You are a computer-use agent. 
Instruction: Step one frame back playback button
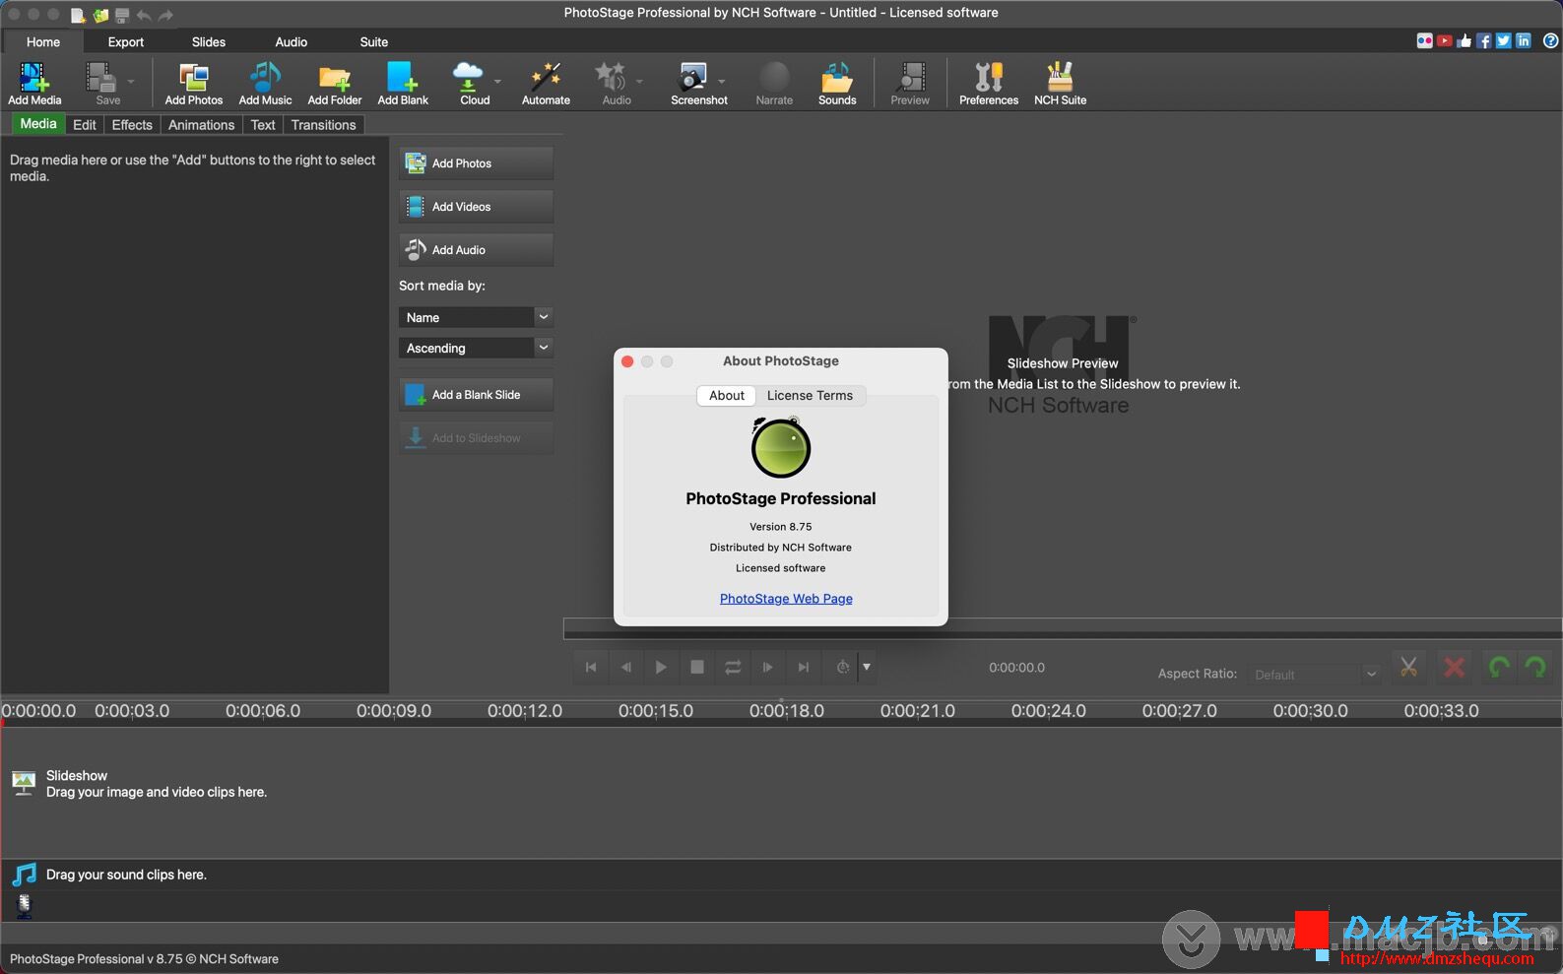coord(625,667)
